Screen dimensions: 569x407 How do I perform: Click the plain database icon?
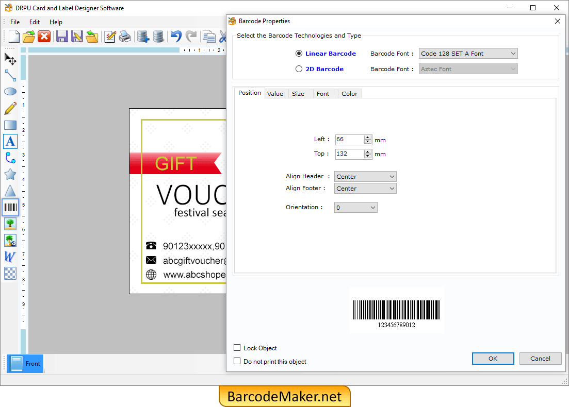158,36
